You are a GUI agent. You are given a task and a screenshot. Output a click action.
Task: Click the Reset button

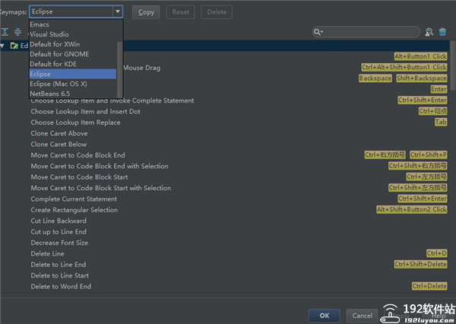180,12
